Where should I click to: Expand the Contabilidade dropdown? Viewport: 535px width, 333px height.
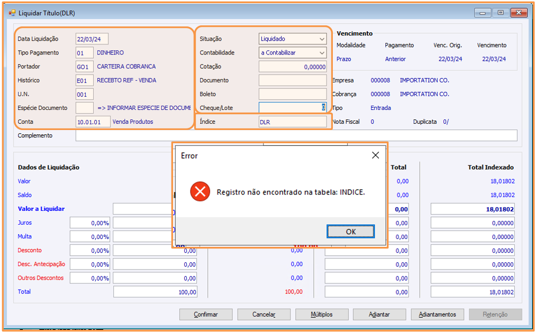(x=293, y=52)
